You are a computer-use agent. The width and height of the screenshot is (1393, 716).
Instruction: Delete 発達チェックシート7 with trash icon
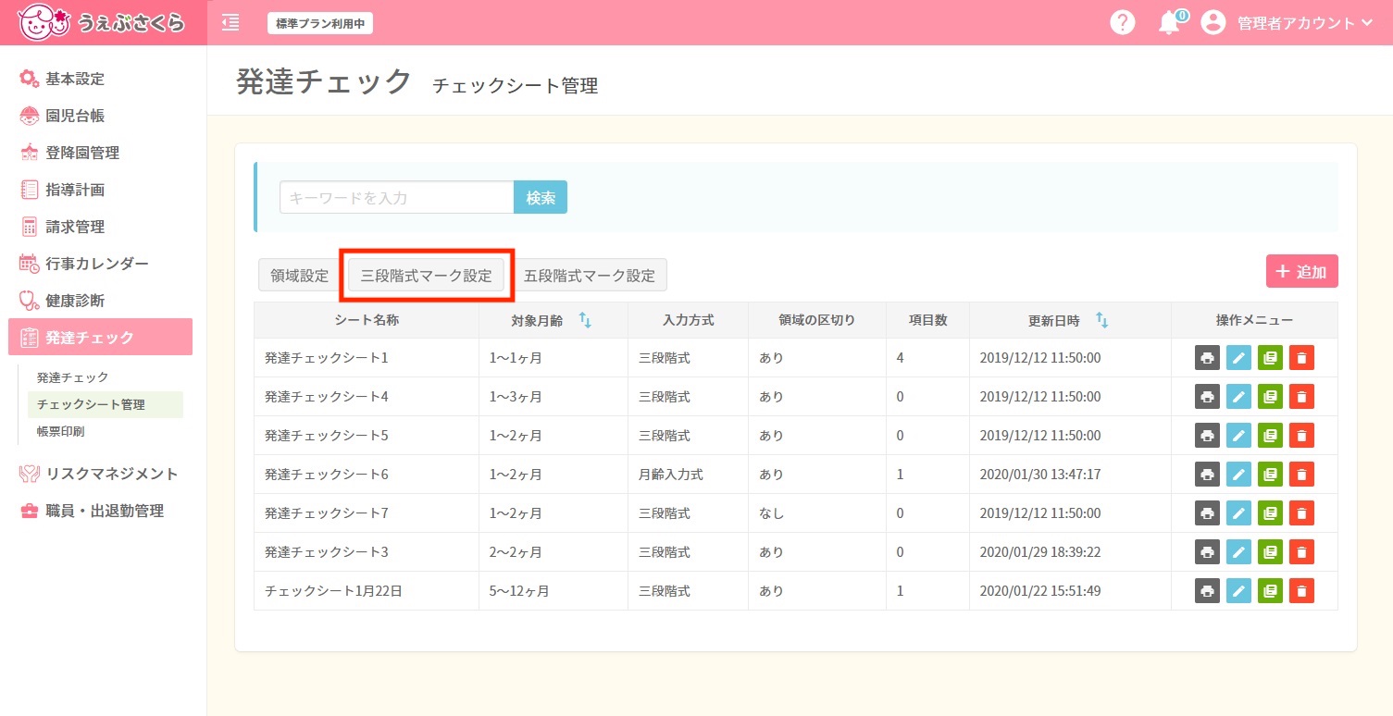click(1301, 513)
